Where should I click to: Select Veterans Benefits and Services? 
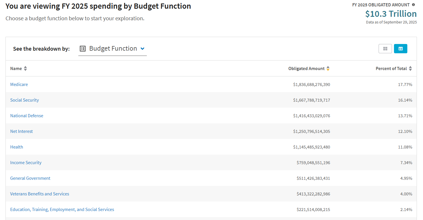tap(39, 194)
